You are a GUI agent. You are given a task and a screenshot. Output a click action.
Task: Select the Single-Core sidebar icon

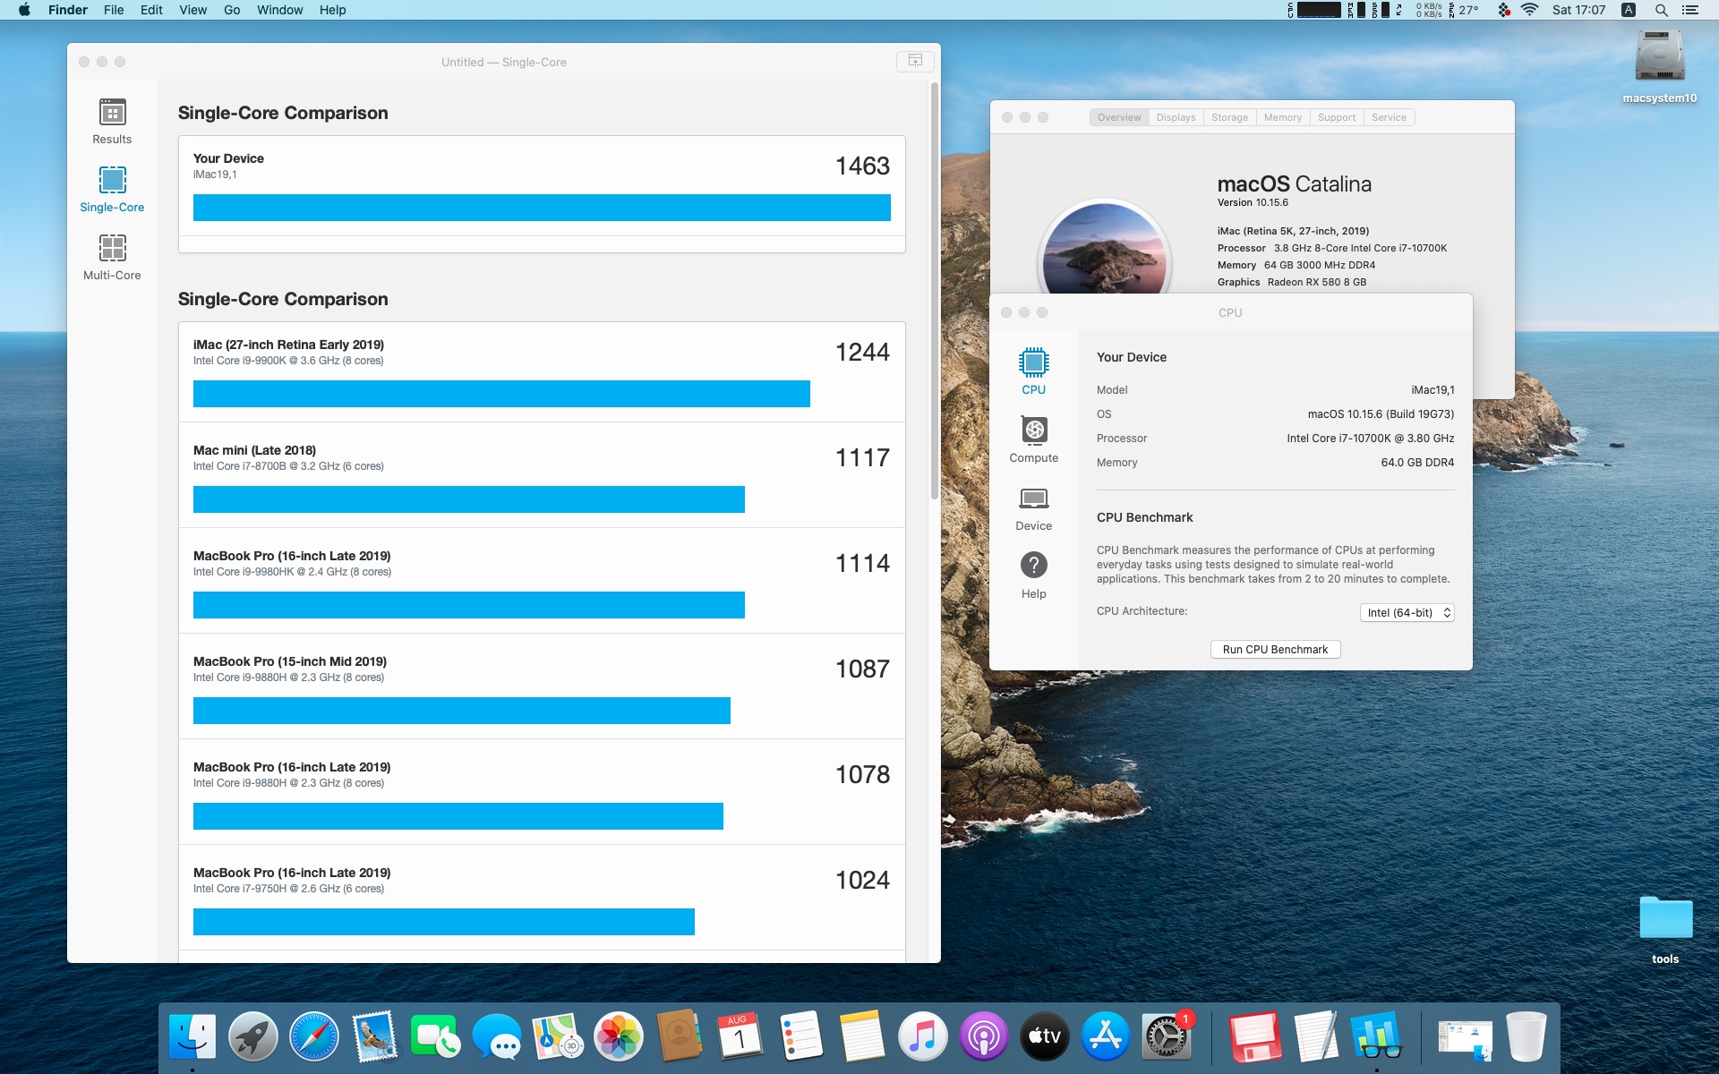[112, 181]
